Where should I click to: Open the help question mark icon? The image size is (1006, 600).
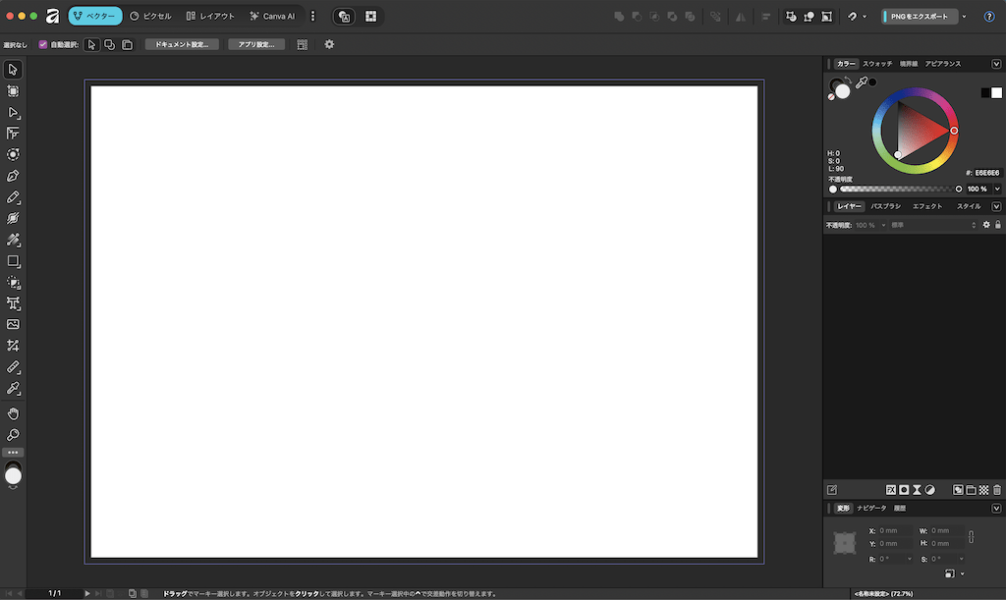(989, 17)
